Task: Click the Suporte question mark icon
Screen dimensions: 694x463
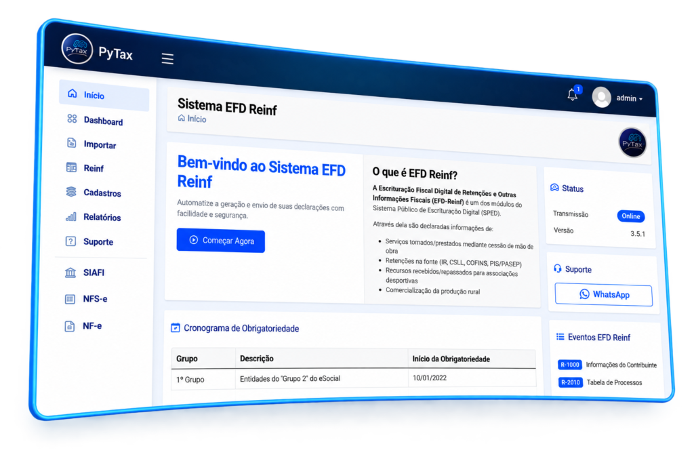Action: 70,241
